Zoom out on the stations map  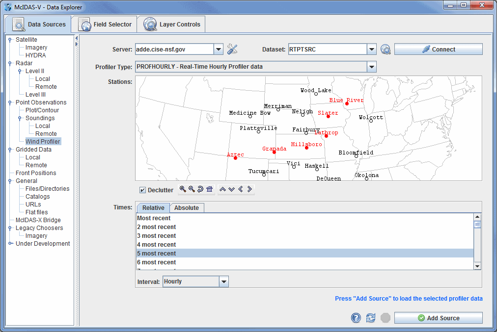pyautogui.click(x=192, y=189)
